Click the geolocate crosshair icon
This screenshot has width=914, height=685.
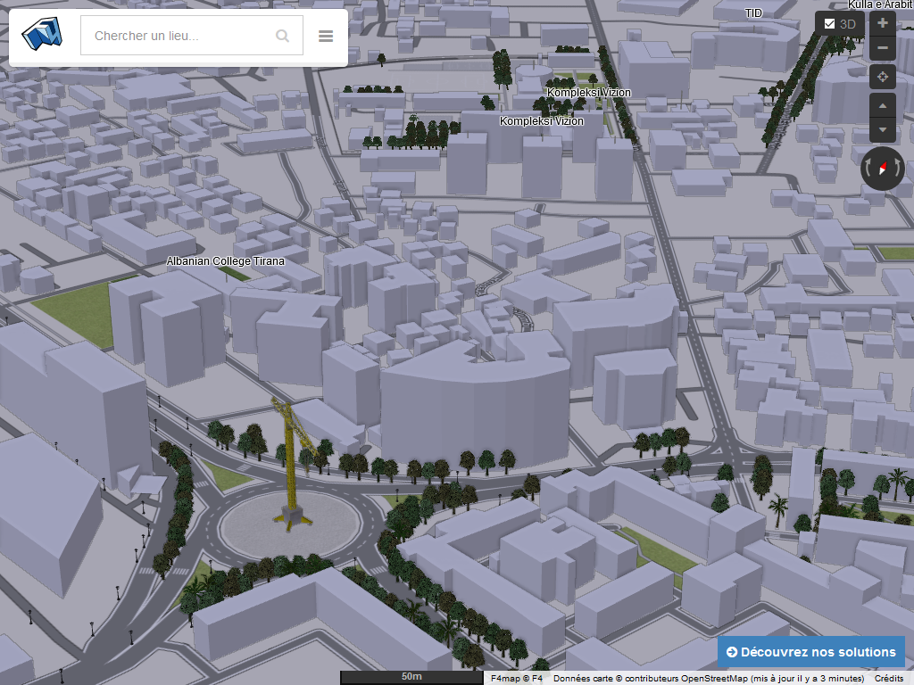[883, 77]
